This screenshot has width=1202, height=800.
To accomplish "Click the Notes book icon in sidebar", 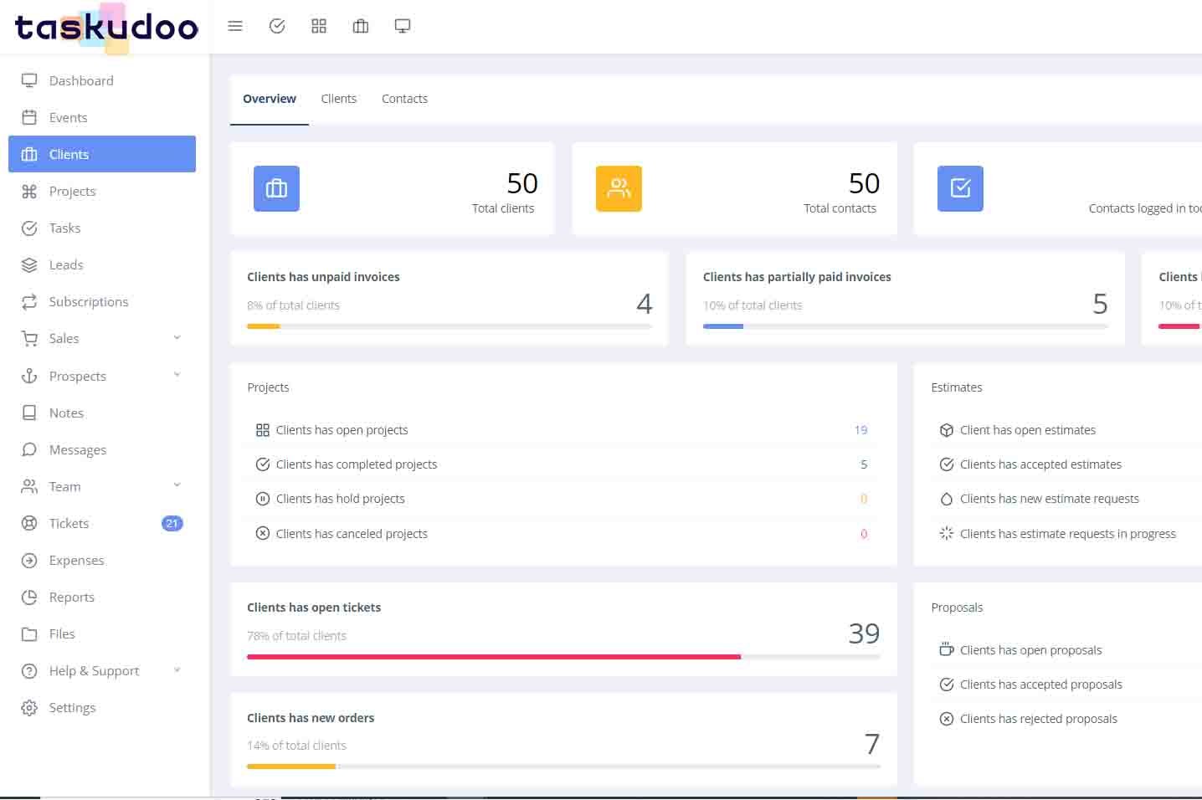I will point(29,413).
